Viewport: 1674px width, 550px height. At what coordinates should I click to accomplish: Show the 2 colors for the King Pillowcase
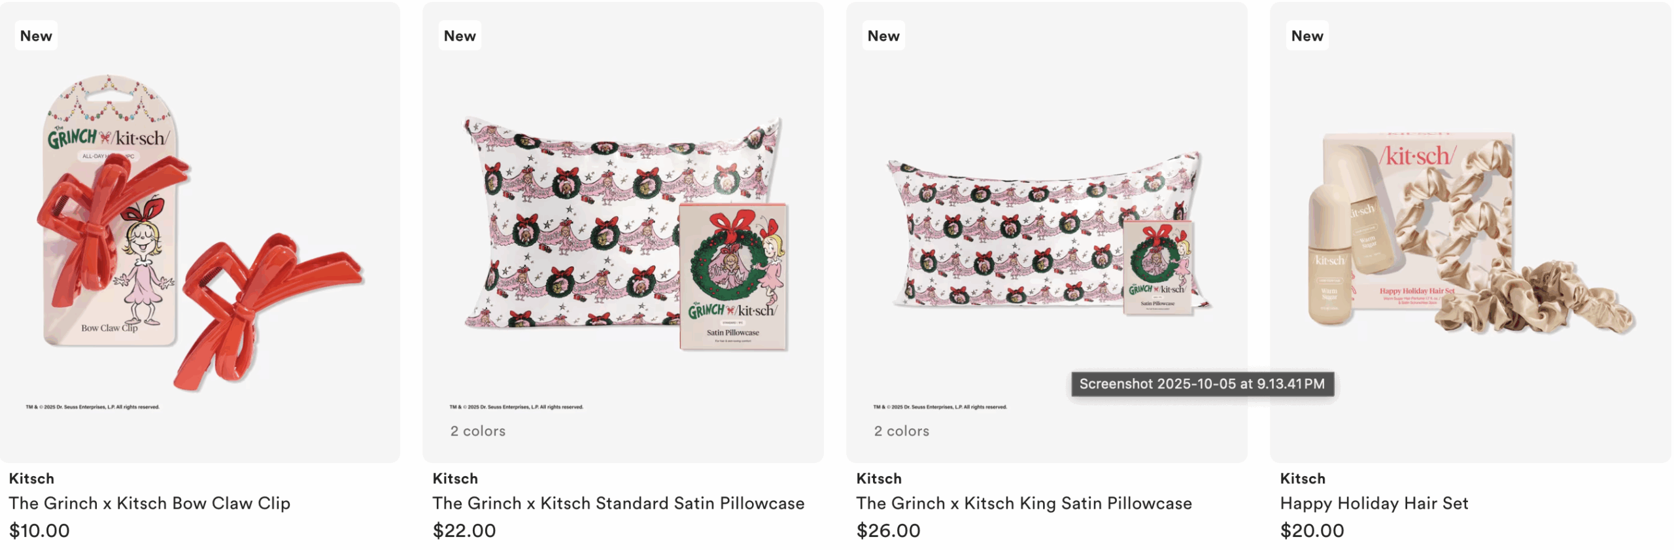point(902,431)
